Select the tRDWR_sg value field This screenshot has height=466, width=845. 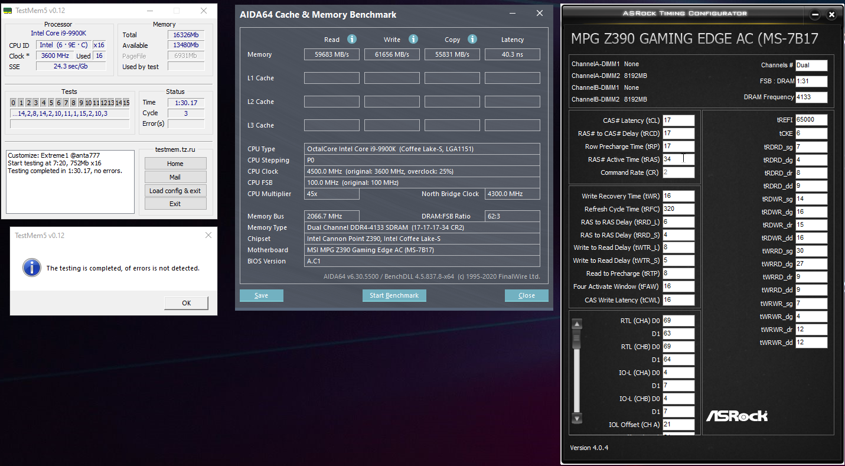[x=811, y=199]
